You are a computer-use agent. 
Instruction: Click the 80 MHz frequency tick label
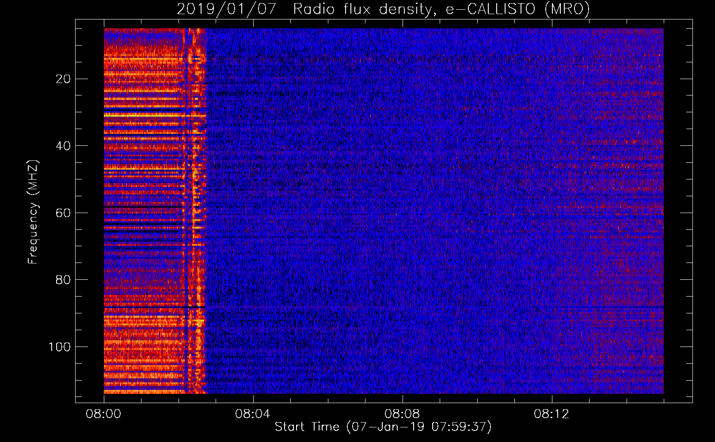click(x=64, y=280)
